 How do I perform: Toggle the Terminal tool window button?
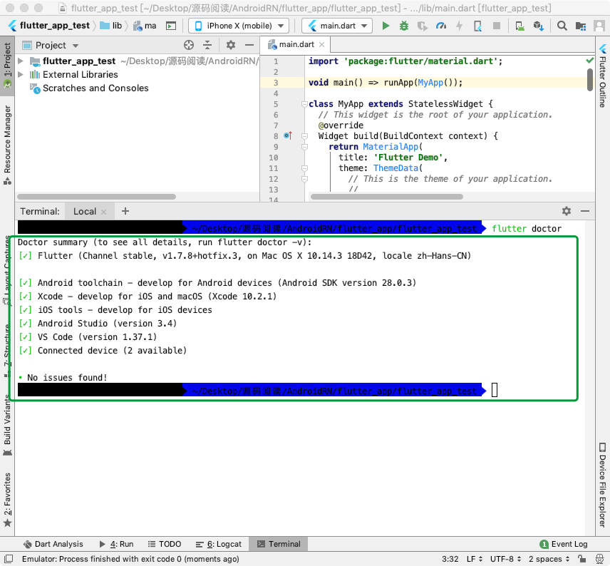click(x=279, y=544)
